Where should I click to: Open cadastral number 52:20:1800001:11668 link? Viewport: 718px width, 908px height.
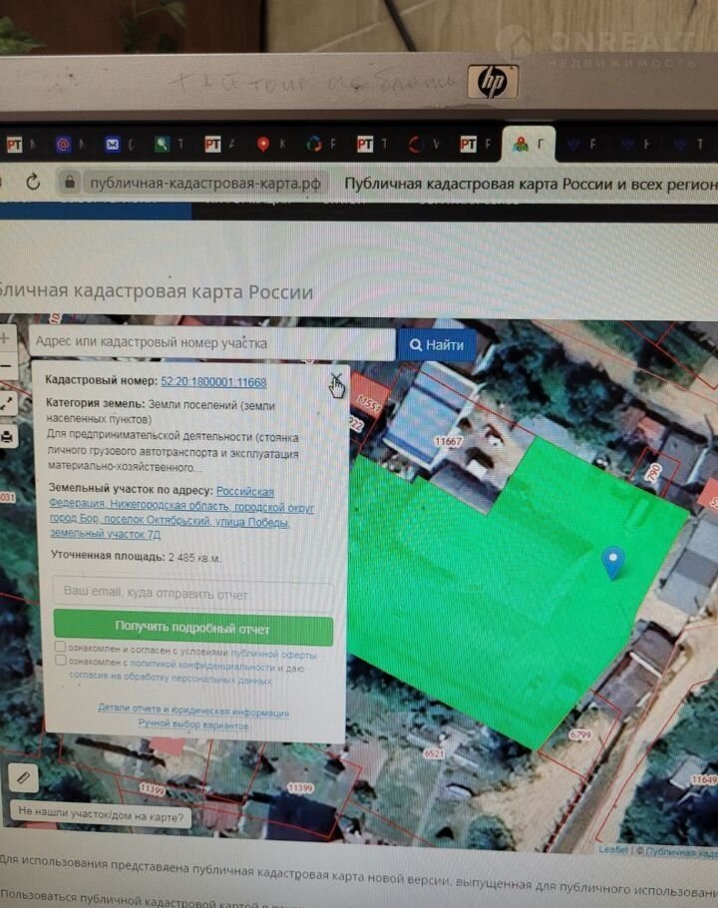coord(213,382)
